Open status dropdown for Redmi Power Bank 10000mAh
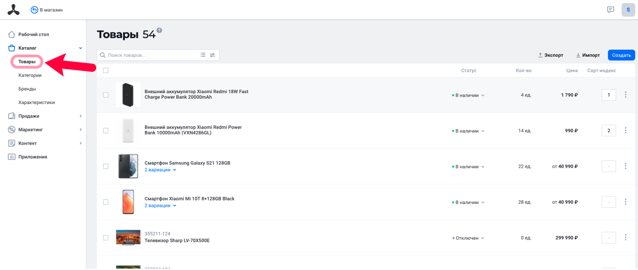The width and height of the screenshot is (638, 270). (468, 131)
